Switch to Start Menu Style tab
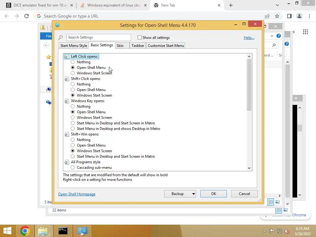Viewport: 316px width, 237px height. tap(73, 46)
